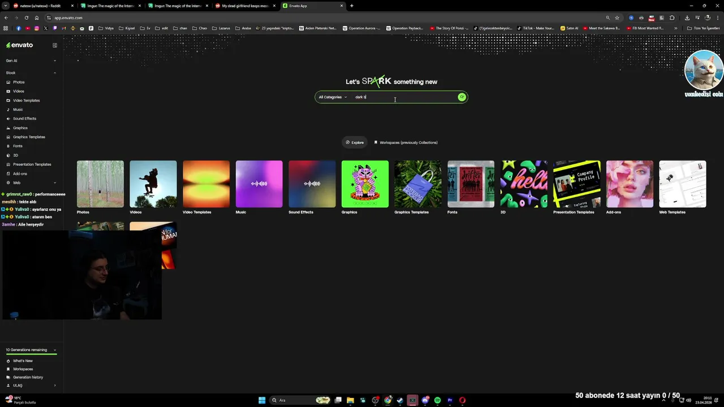Click the green search submit button
The height and width of the screenshot is (407, 724).
[462, 97]
